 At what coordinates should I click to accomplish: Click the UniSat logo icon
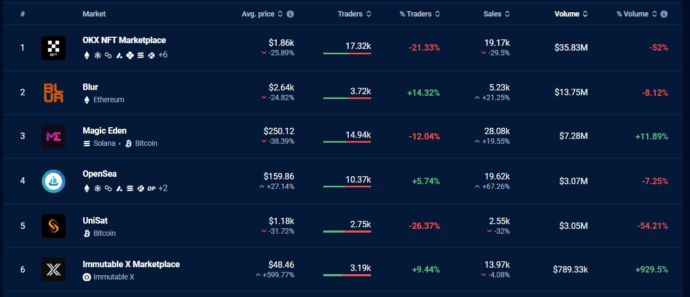(53, 226)
